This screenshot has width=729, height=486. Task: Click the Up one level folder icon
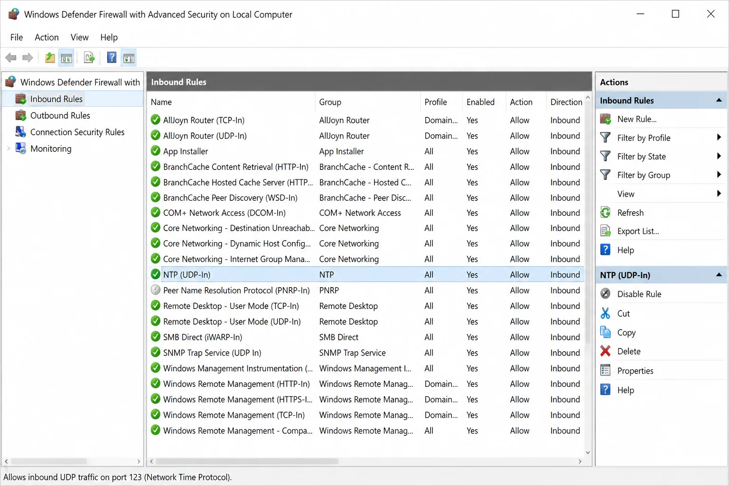coord(50,58)
